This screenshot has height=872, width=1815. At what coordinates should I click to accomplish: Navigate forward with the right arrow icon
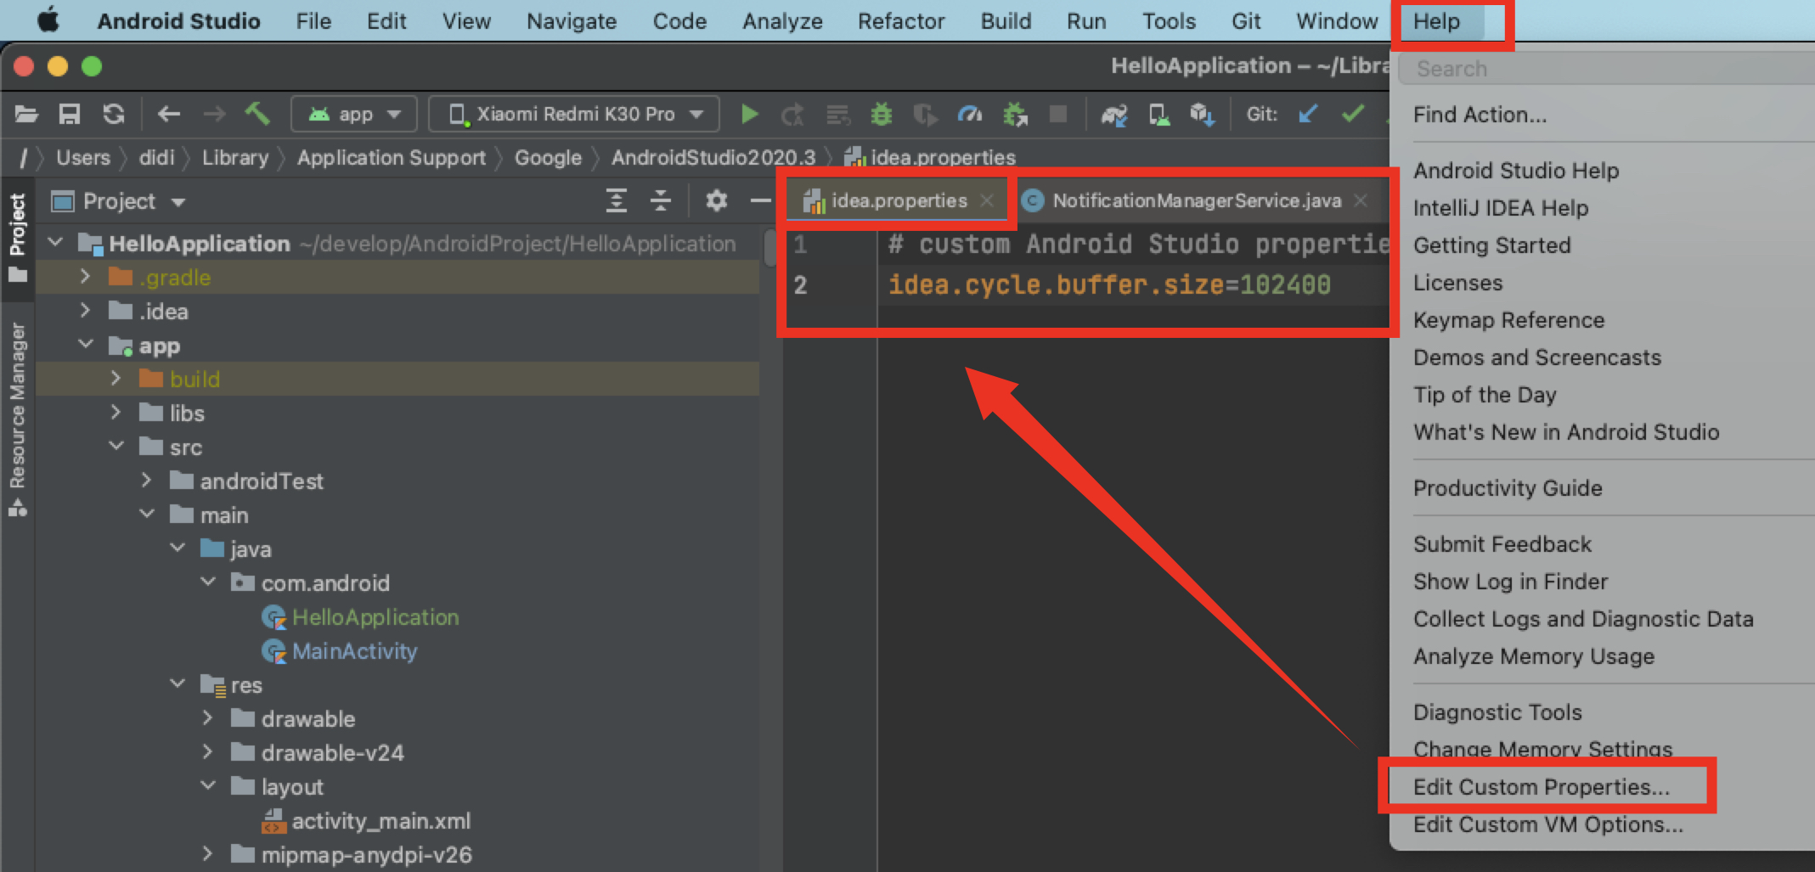[214, 114]
